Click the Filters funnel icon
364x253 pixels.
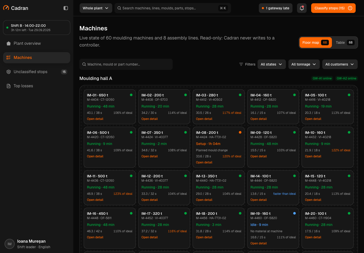(x=241, y=65)
